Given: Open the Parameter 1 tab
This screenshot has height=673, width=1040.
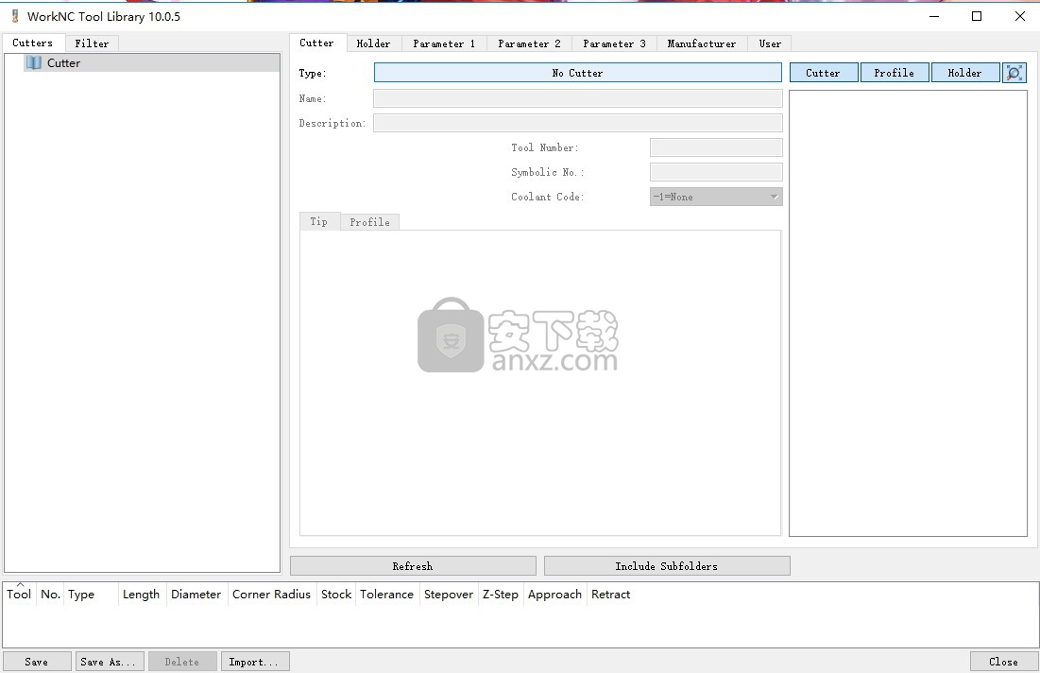Looking at the screenshot, I should point(444,43).
